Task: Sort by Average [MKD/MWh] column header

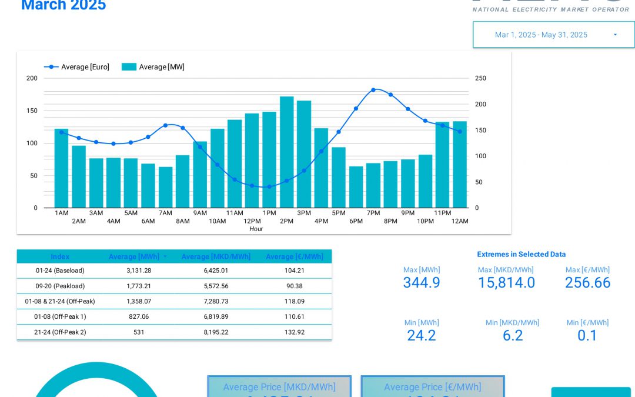Action: coord(216,256)
